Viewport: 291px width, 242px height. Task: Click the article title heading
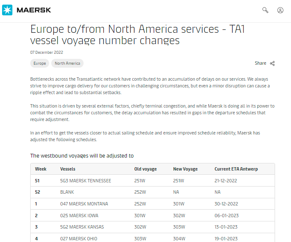click(138, 34)
